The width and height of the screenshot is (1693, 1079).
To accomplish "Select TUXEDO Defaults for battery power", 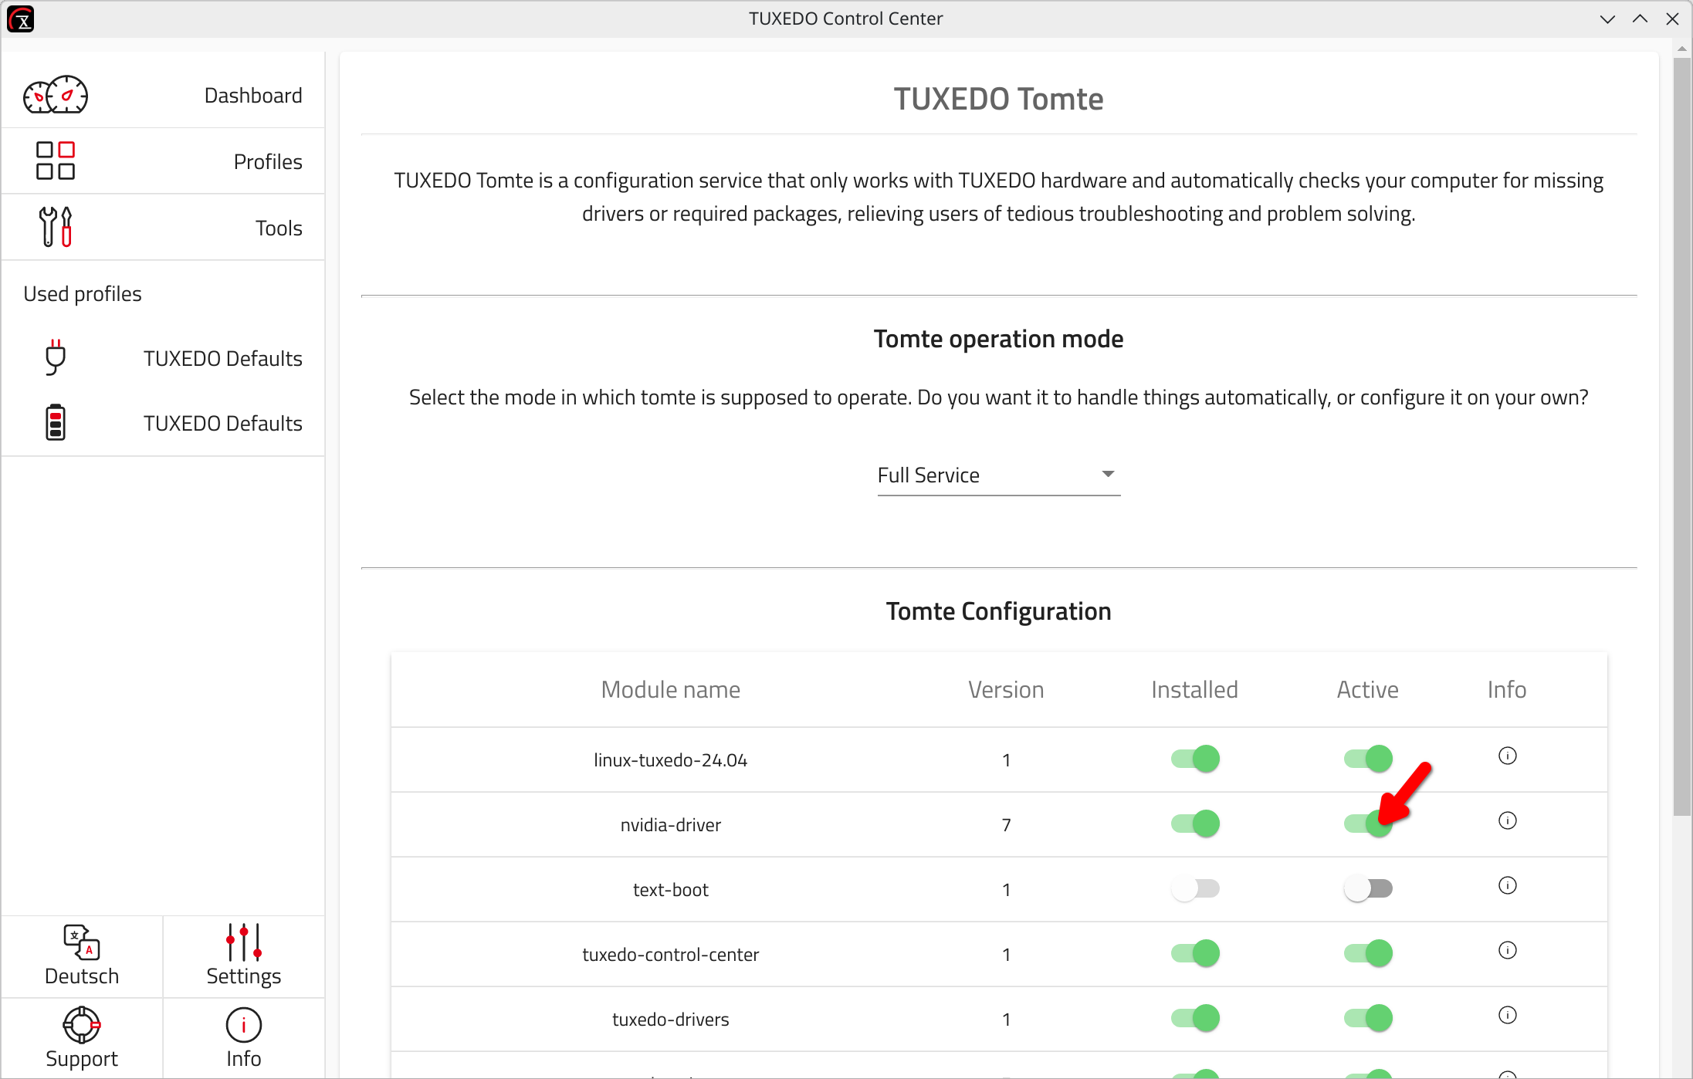I will click(223, 423).
